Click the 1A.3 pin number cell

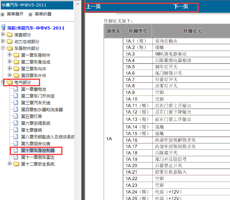[x=138, y=54]
